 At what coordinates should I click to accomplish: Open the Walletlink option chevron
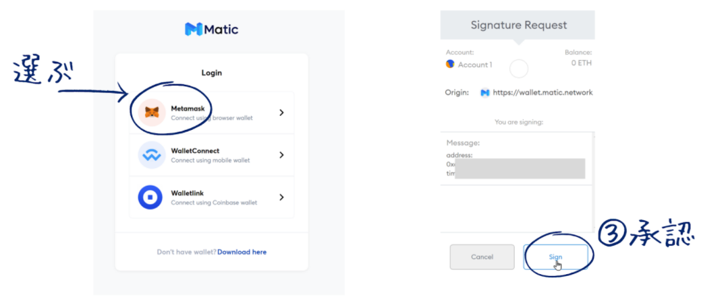click(x=281, y=197)
